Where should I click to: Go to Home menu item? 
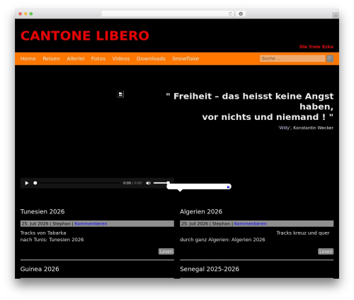click(x=28, y=59)
